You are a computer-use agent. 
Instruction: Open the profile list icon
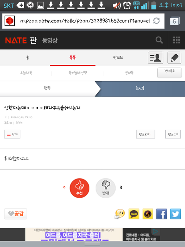point(156,58)
